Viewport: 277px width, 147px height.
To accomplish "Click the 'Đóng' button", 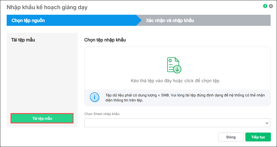I will 231,137.
